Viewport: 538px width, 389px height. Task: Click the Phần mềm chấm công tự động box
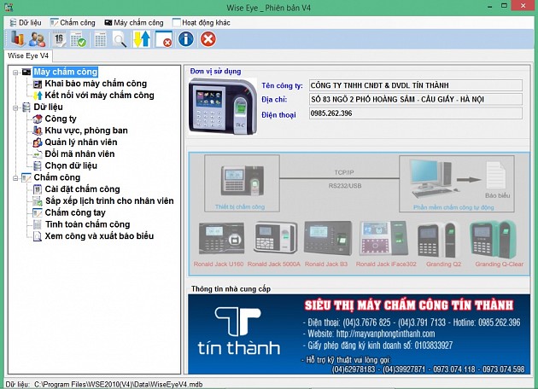[x=457, y=183]
